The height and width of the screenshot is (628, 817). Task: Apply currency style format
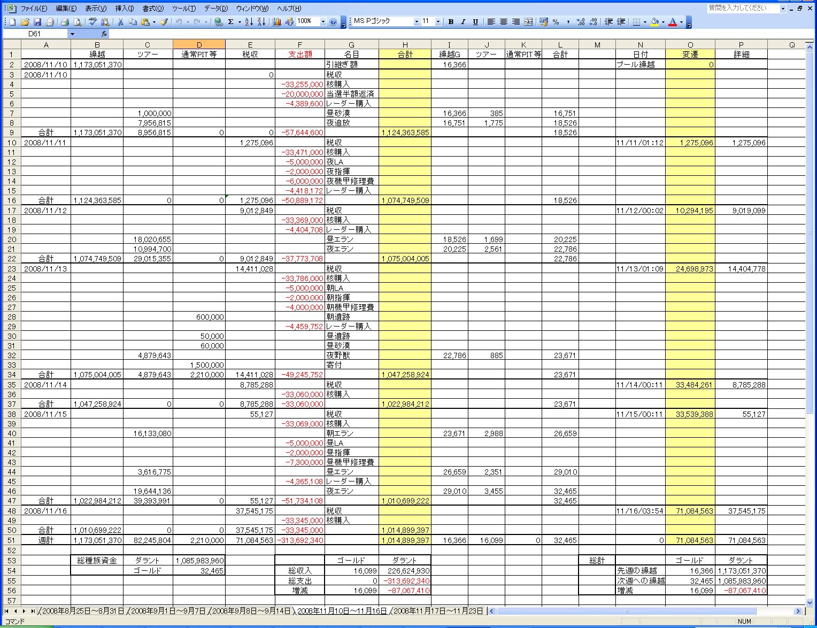click(544, 22)
